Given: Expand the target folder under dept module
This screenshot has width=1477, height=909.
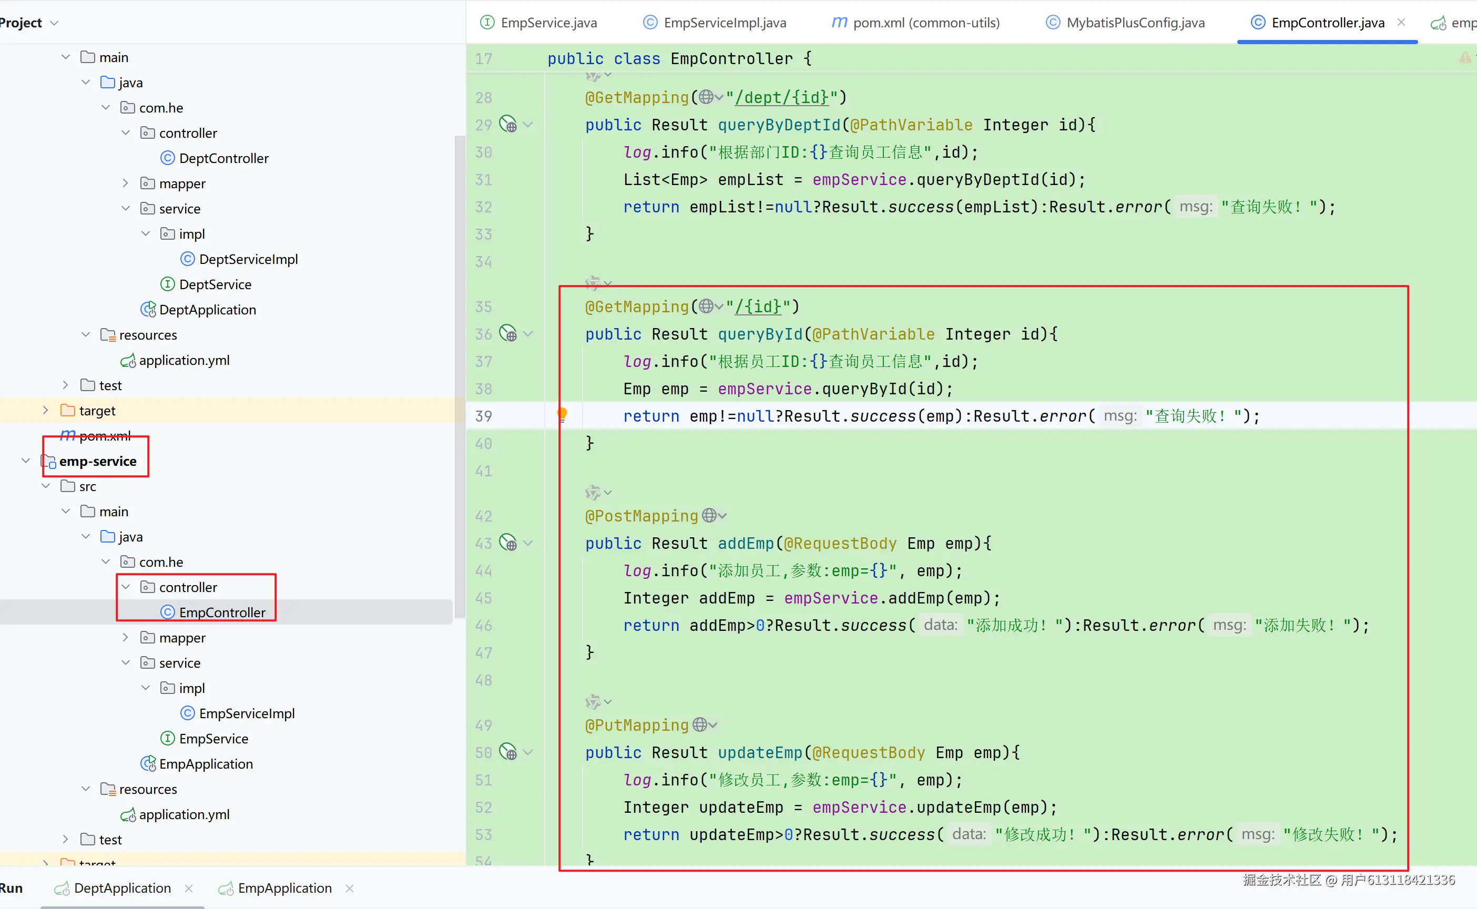Looking at the screenshot, I should pyautogui.click(x=46, y=411).
